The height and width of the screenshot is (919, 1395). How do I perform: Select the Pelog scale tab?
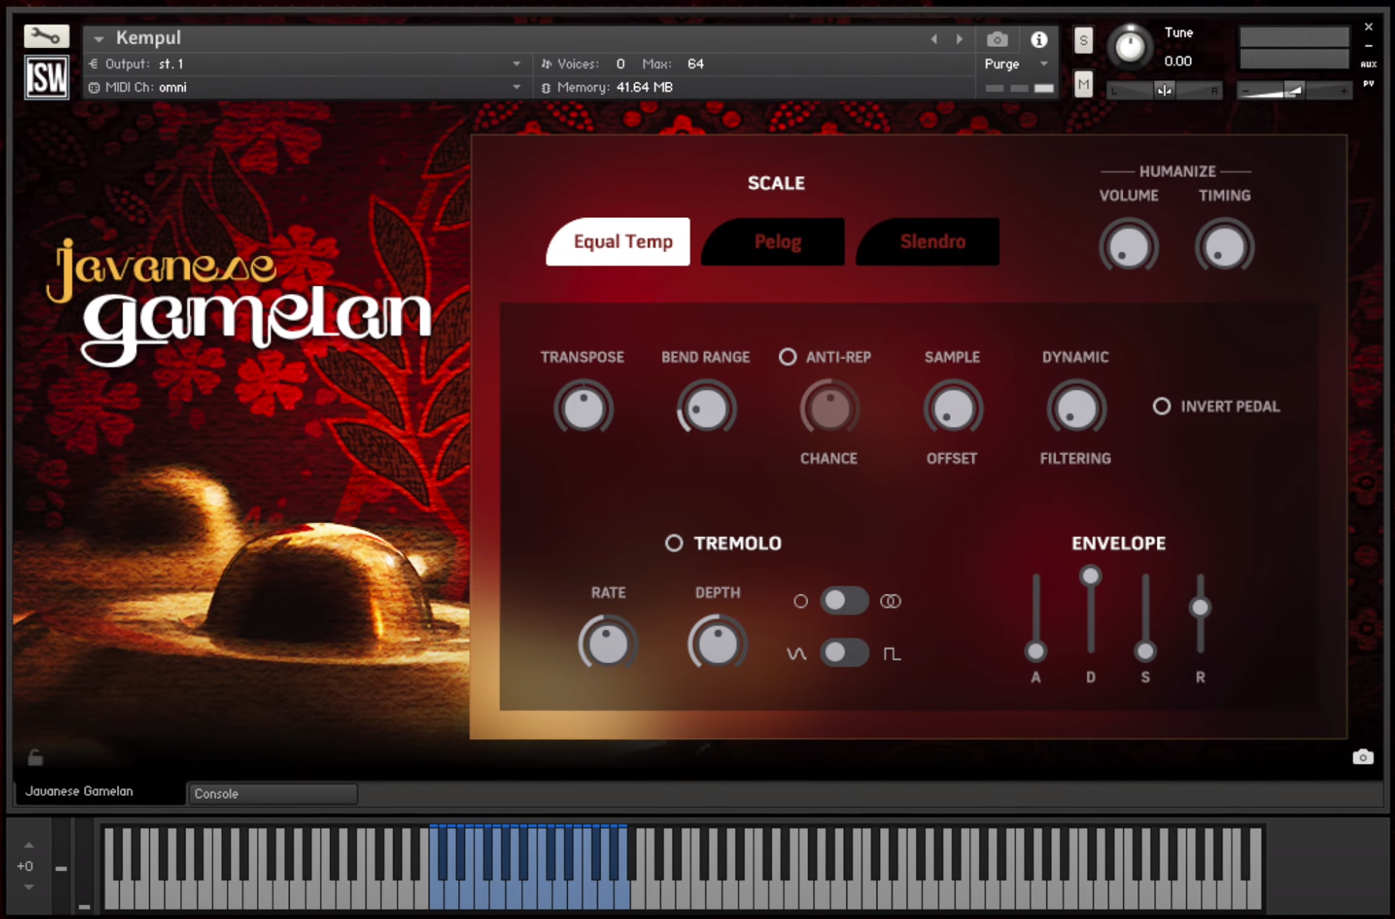(776, 242)
